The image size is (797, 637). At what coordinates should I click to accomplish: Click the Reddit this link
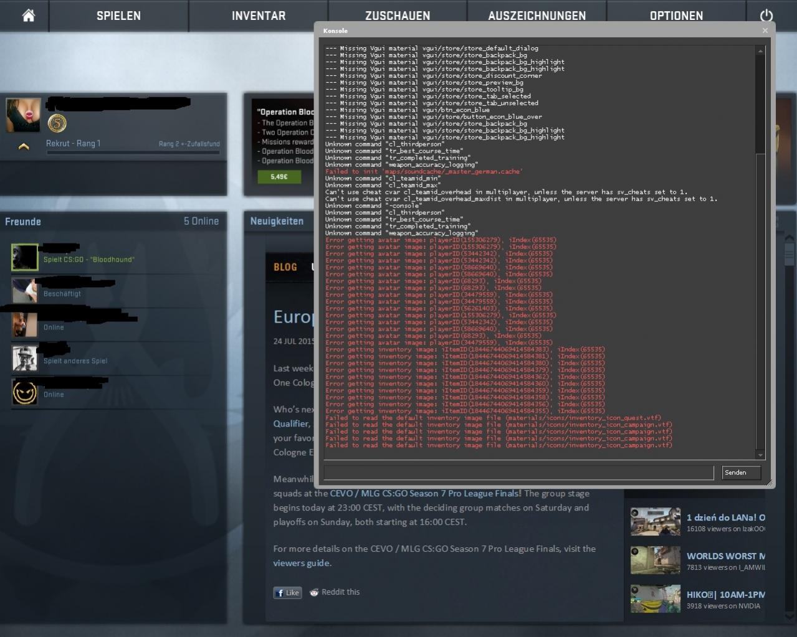(340, 592)
